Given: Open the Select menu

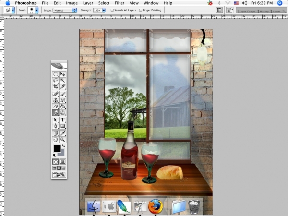Looking at the screenshot, I should pyautogui.click(x=104, y=3).
